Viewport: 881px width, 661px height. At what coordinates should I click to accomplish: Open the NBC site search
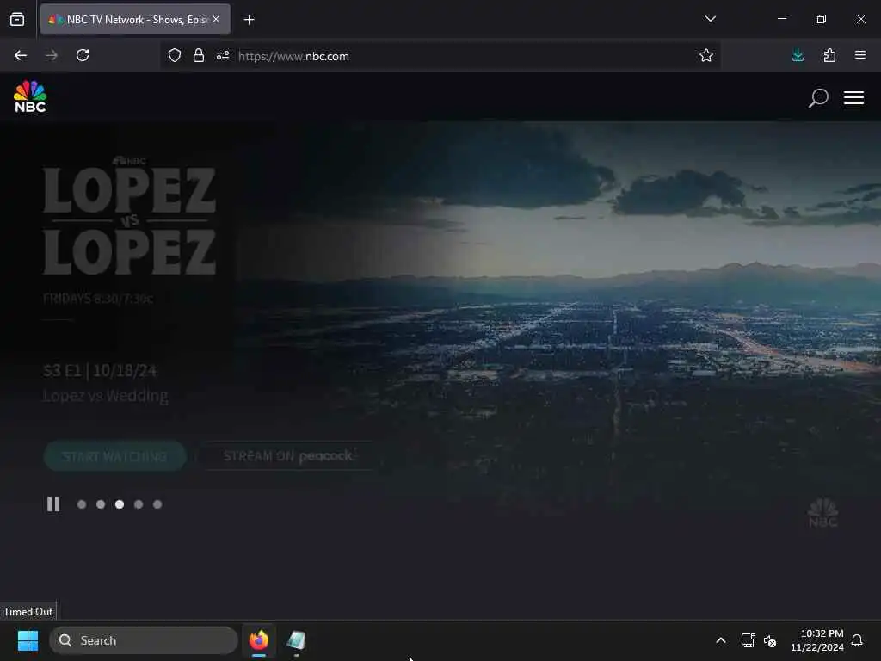pos(818,97)
